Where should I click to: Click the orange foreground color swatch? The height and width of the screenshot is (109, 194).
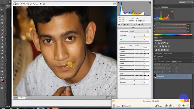2,80
